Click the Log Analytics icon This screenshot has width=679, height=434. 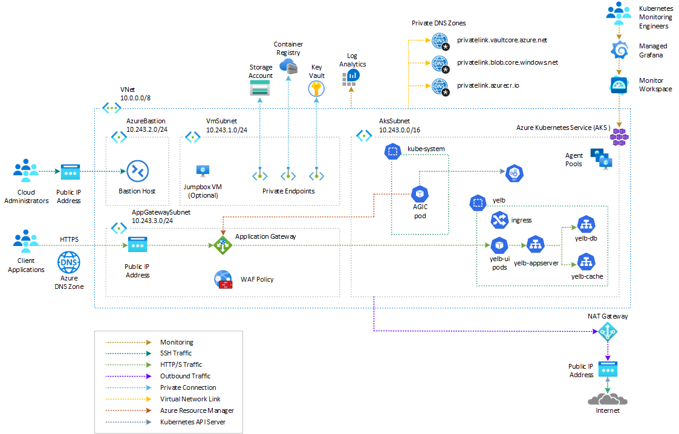pos(351,77)
